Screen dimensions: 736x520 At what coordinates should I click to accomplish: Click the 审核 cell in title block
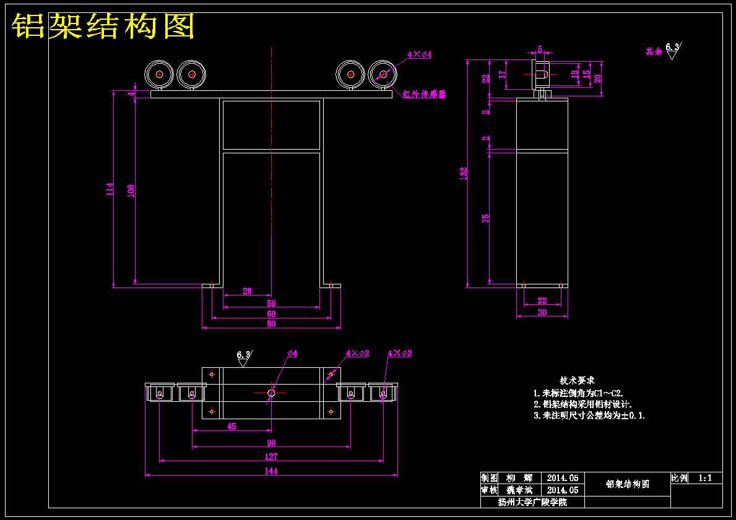tap(488, 490)
